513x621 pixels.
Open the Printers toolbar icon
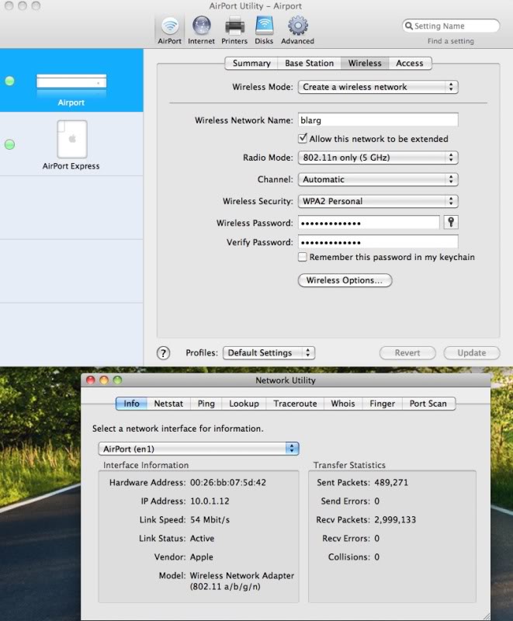point(234,30)
